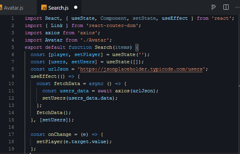The width and height of the screenshot is (240, 154).
Task: Click line number 19 in the gutter
Action: tap(11, 149)
